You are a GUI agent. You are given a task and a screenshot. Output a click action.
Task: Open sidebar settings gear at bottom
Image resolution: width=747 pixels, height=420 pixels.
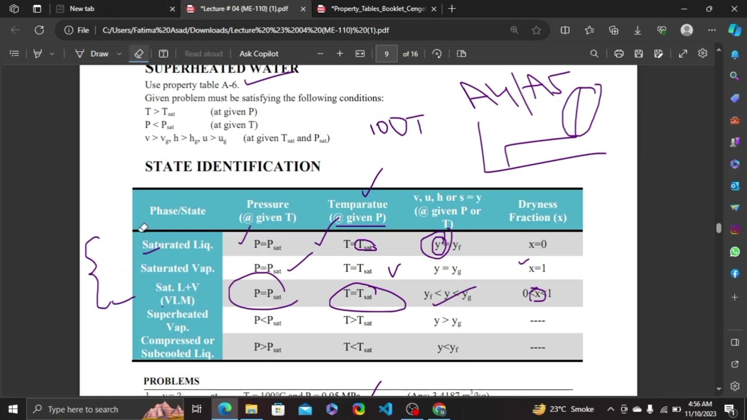click(x=735, y=386)
